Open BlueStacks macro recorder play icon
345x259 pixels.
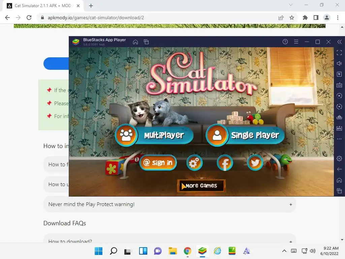coord(339,96)
